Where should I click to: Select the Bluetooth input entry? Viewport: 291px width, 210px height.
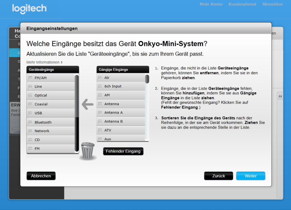click(51, 122)
